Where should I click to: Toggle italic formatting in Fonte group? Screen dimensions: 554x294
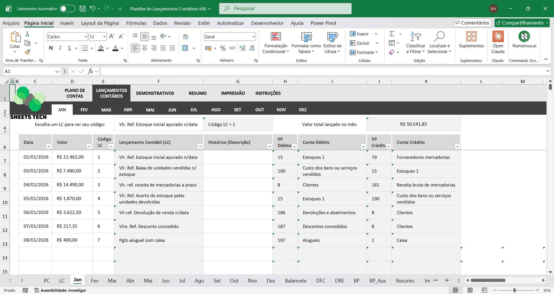pyautogui.click(x=60, y=48)
